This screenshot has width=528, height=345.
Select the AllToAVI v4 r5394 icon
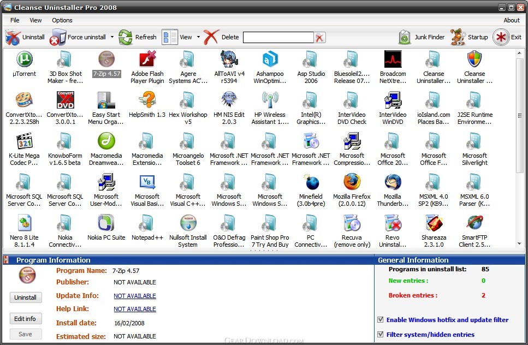pyautogui.click(x=229, y=60)
